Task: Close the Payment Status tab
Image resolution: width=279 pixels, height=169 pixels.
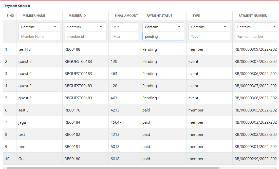Action: [29, 6]
